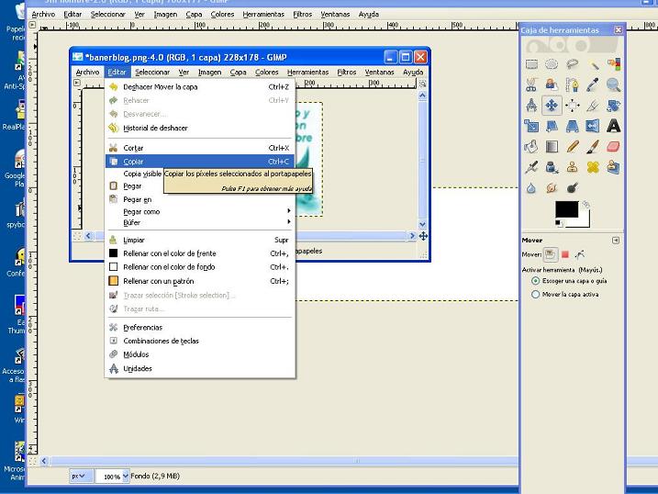Select the Zoom magnifier tool
Viewport: 658px width, 494px height.
click(613, 84)
